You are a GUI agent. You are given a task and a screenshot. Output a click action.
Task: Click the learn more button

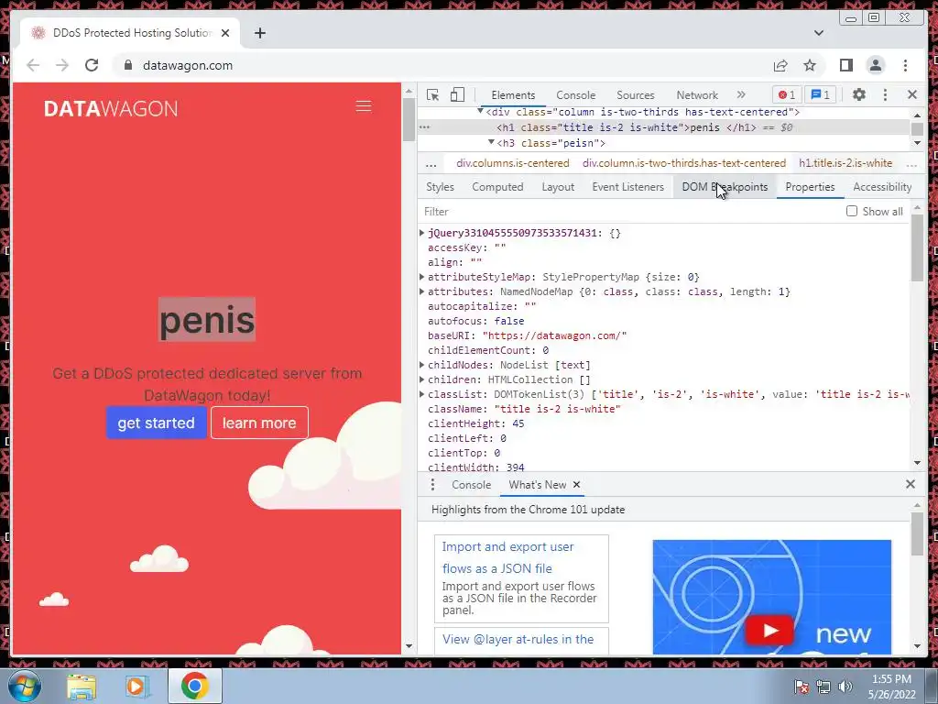[x=259, y=423]
